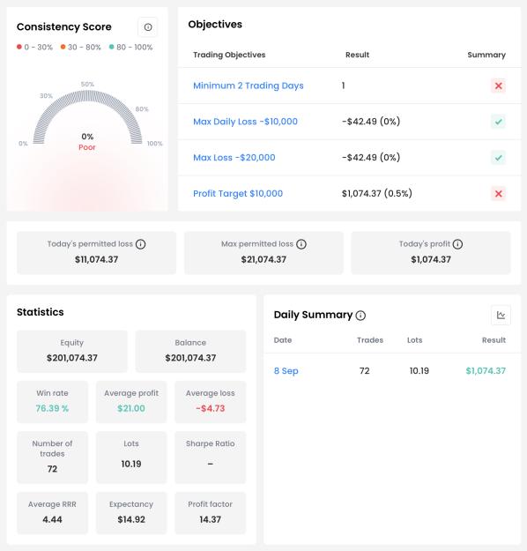Click info icon beside Max permitted loss
This screenshot has height=551, width=527.
tap(301, 244)
